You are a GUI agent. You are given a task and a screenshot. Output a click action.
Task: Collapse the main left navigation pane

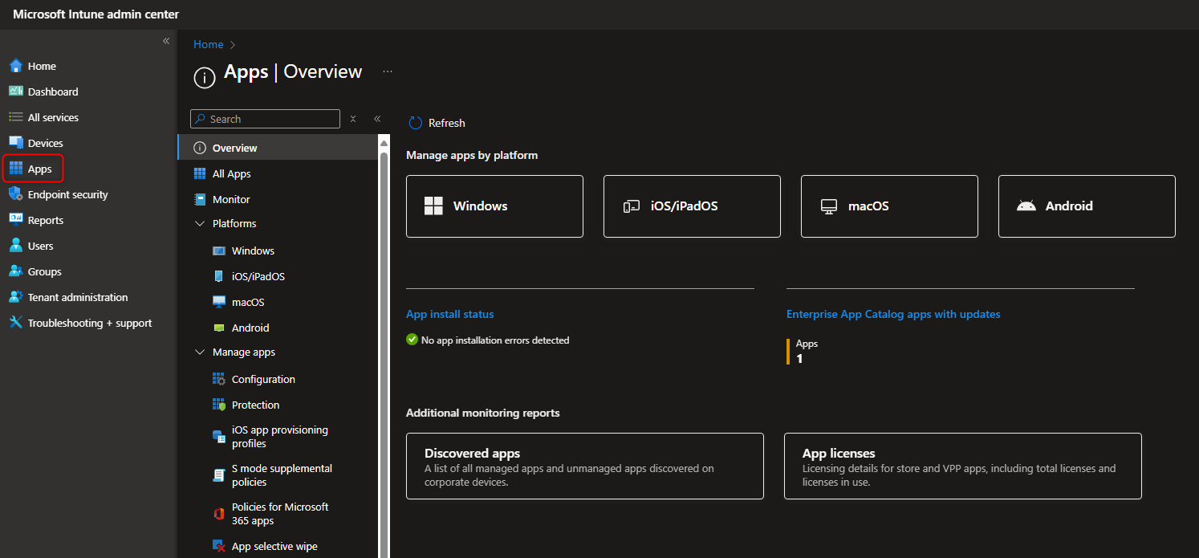[x=166, y=41]
